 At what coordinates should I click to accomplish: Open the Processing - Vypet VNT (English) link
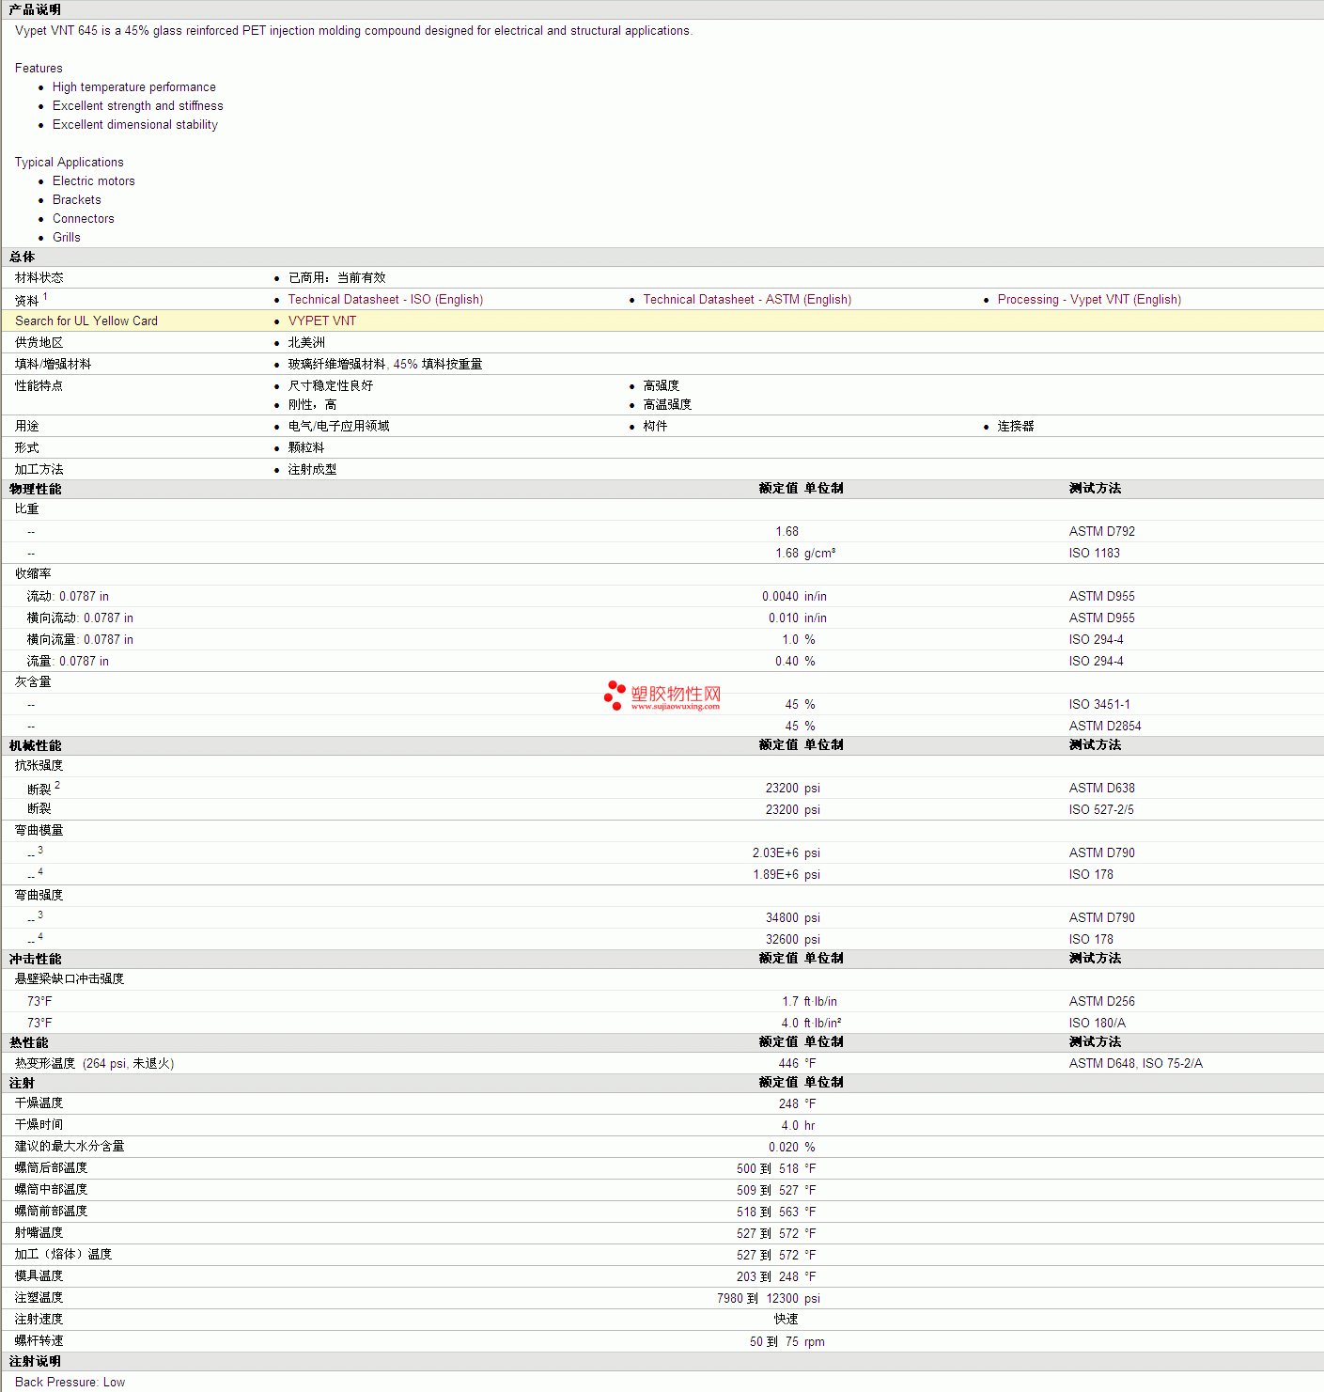coord(1089,300)
